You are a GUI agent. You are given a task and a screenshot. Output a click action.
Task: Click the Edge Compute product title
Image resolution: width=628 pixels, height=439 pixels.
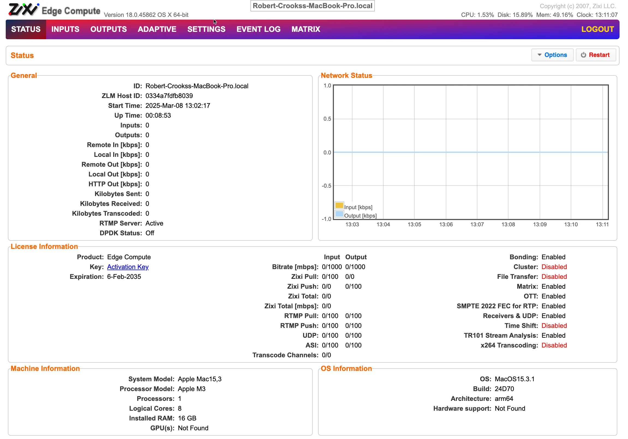point(71,11)
